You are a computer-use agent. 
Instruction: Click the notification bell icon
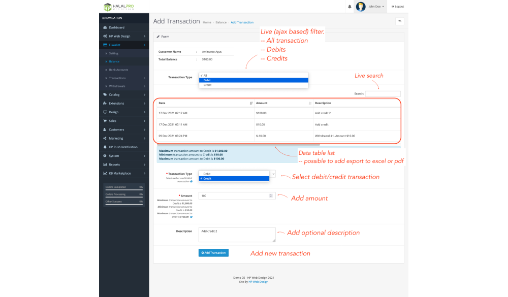[x=350, y=7]
